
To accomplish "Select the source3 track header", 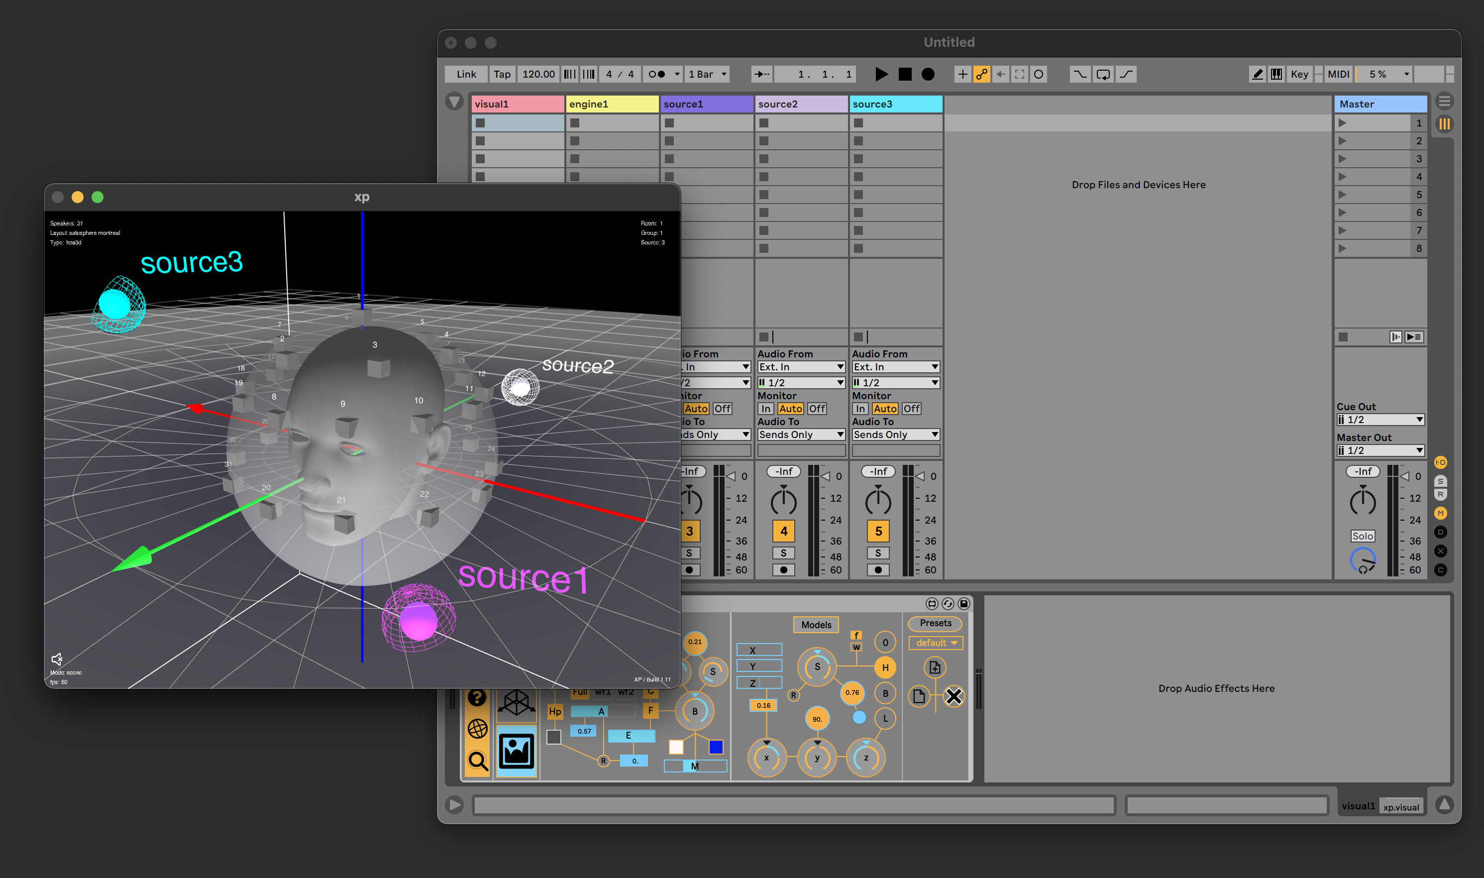I will coord(896,104).
